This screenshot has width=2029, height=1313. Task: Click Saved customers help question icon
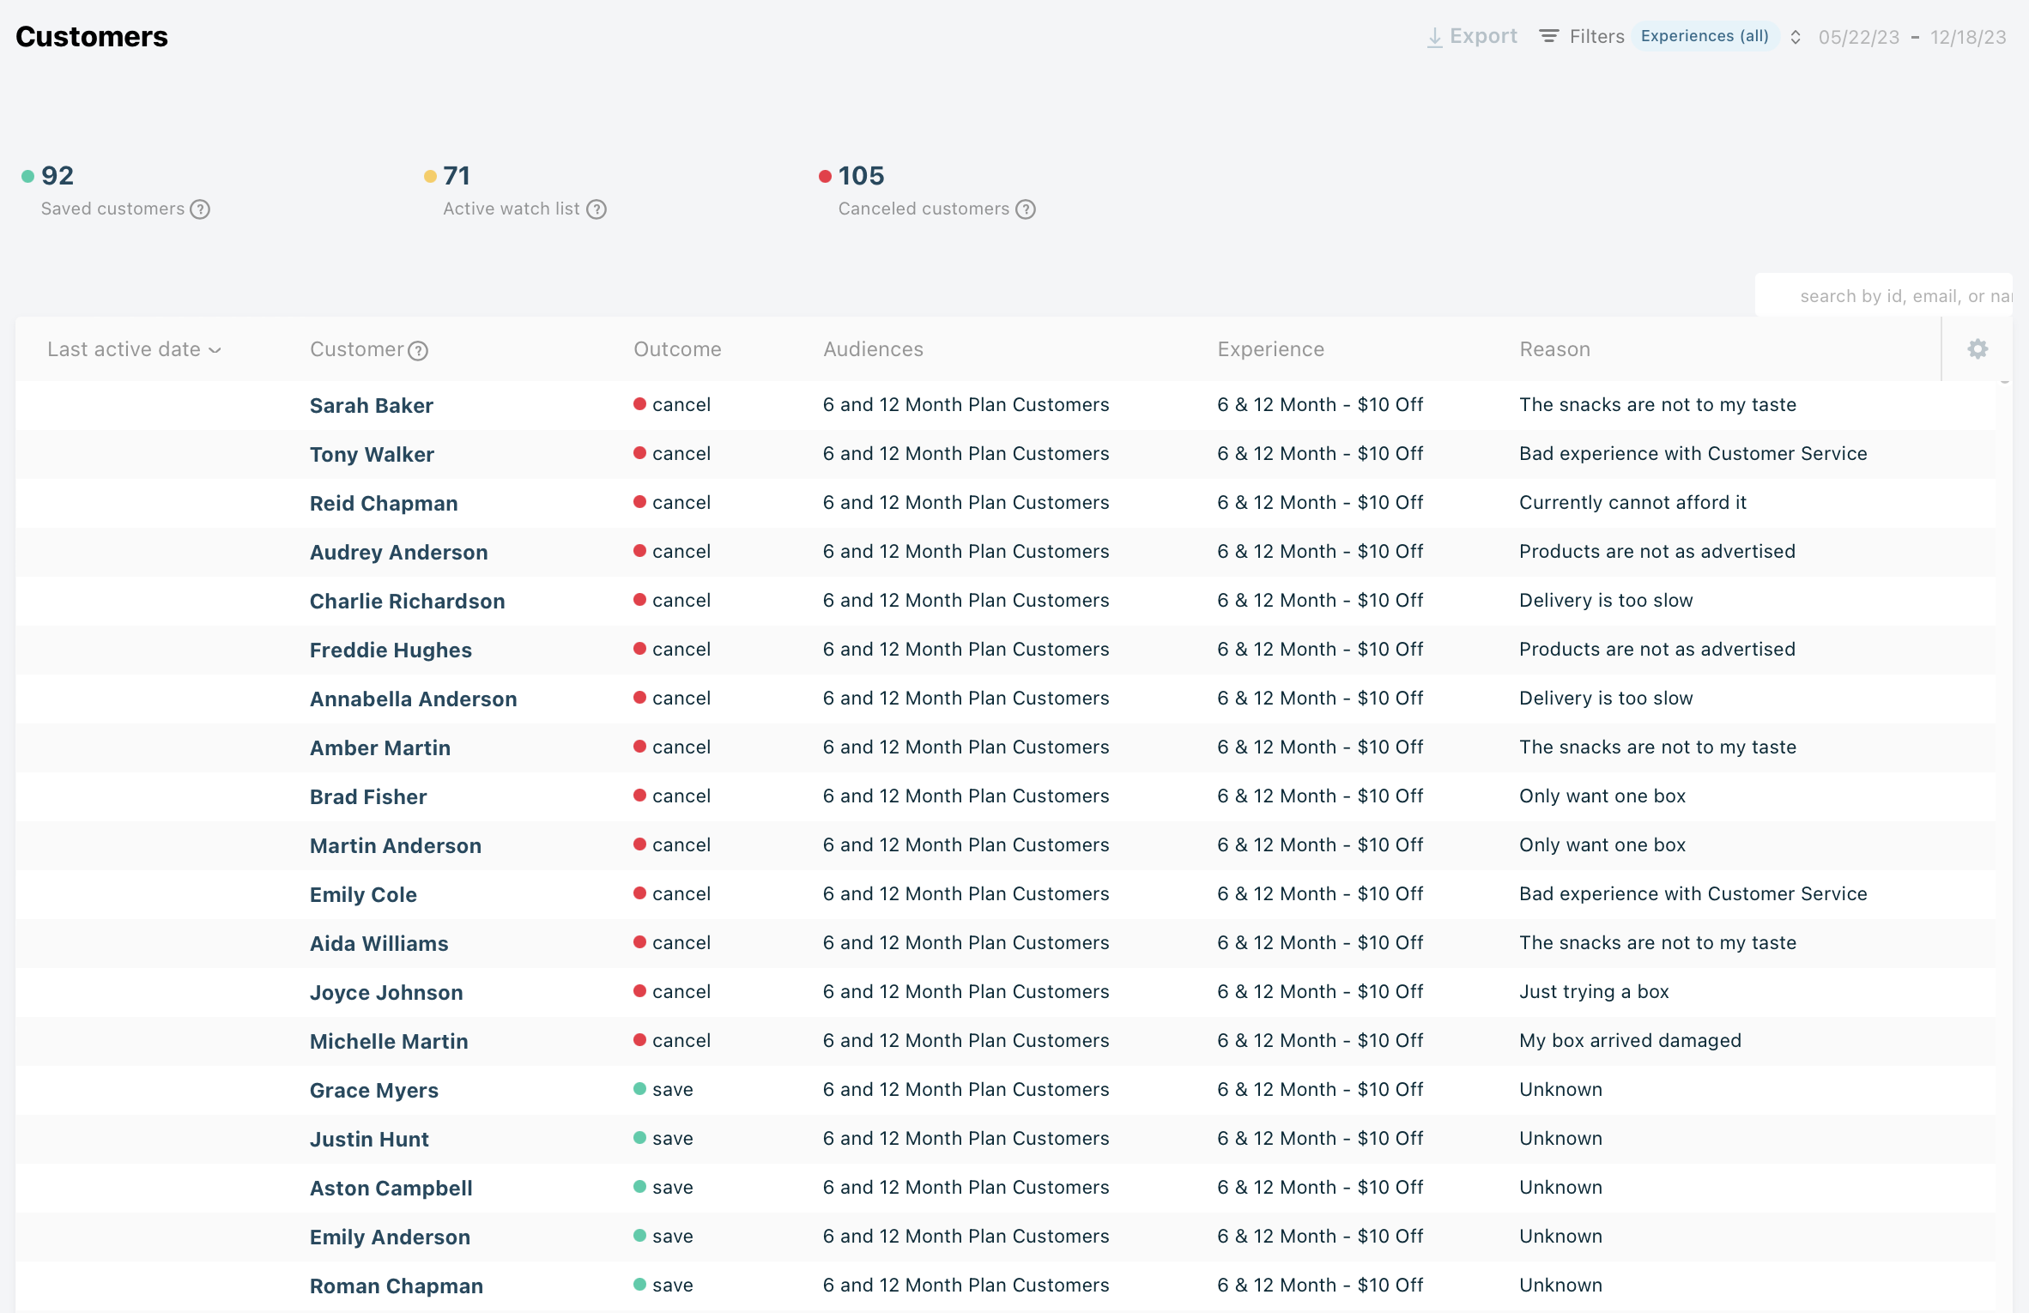pos(200,209)
